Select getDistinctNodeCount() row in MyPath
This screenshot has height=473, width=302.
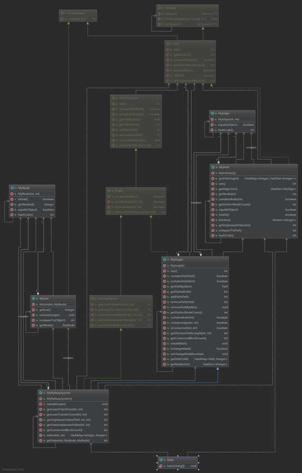pyautogui.click(x=253, y=204)
